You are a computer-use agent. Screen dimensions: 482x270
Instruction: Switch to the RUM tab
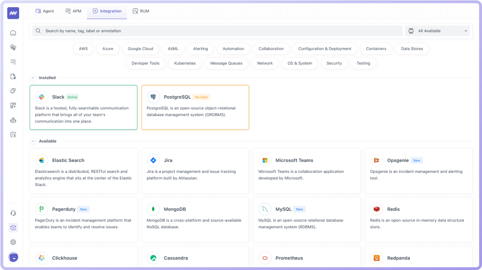click(141, 11)
